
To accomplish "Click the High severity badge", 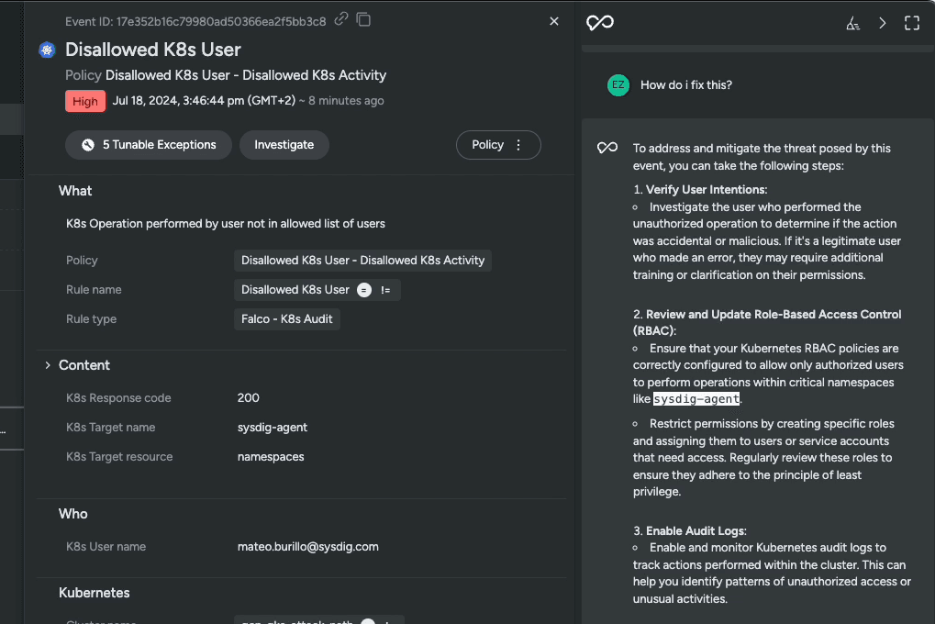I will [85, 102].
